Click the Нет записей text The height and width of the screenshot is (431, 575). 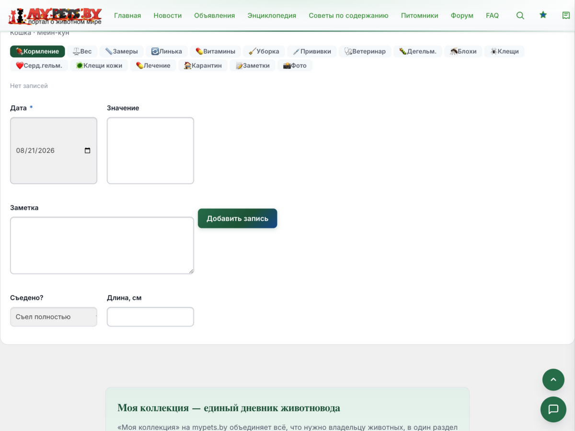(29, 86)
